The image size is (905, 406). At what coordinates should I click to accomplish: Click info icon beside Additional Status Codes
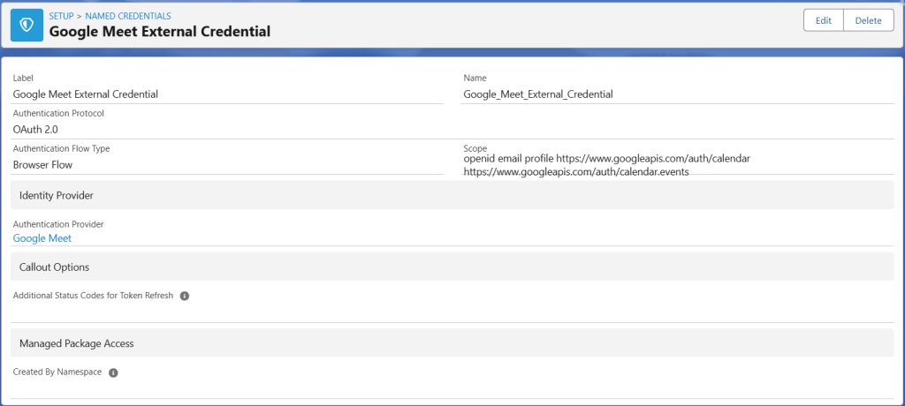185,296
